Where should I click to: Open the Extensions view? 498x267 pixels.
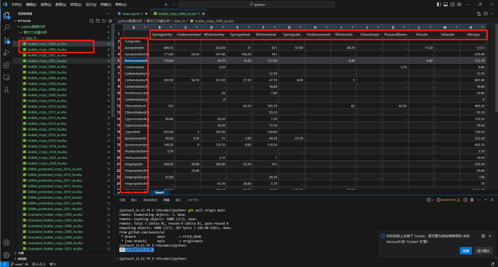pyautogui.click(x=6, y=65)
